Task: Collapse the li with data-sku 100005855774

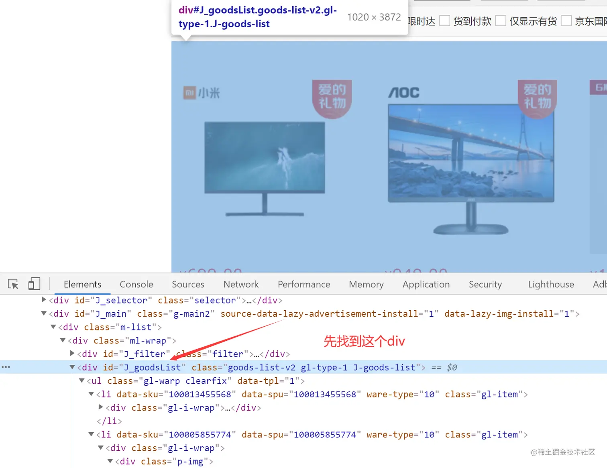Action: [91, 434]
